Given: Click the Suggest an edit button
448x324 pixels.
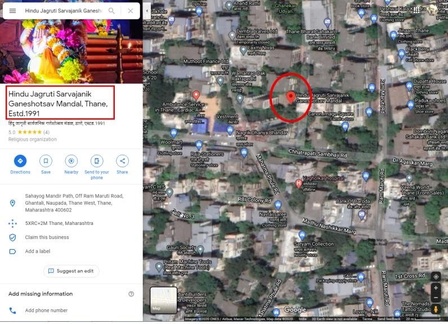Looking at the screenshot, I should [71, 271].
